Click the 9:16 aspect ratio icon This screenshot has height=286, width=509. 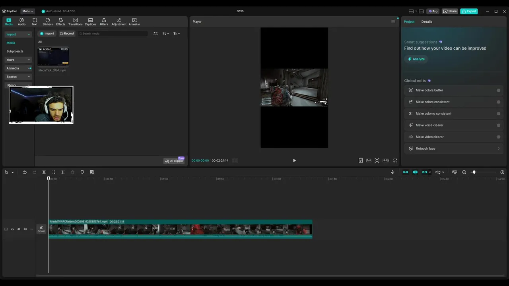point(386,160)
